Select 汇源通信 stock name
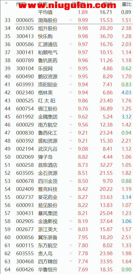The height and width of the screenshot is (274, 133). point(48,45)
